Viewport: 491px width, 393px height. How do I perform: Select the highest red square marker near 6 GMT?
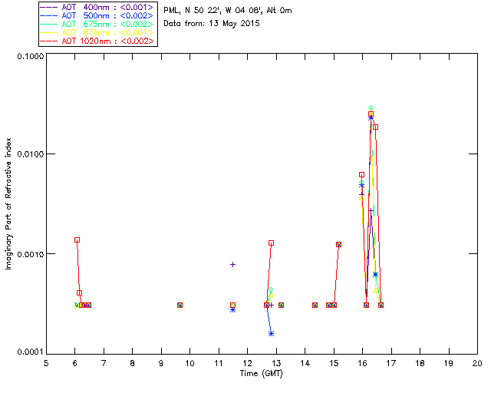point(77,240)
